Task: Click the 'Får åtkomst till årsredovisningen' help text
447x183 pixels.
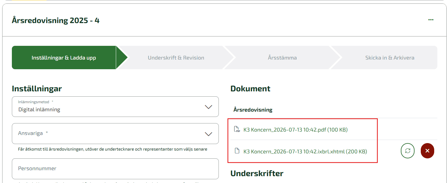Action: point(113,149)
